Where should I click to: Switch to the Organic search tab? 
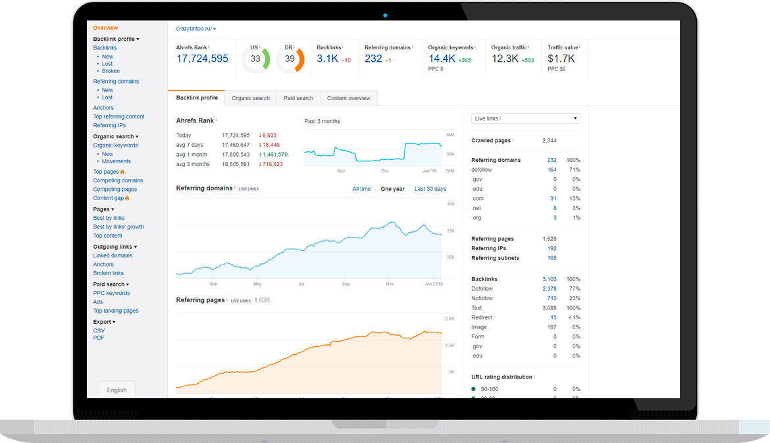point(251,98)
